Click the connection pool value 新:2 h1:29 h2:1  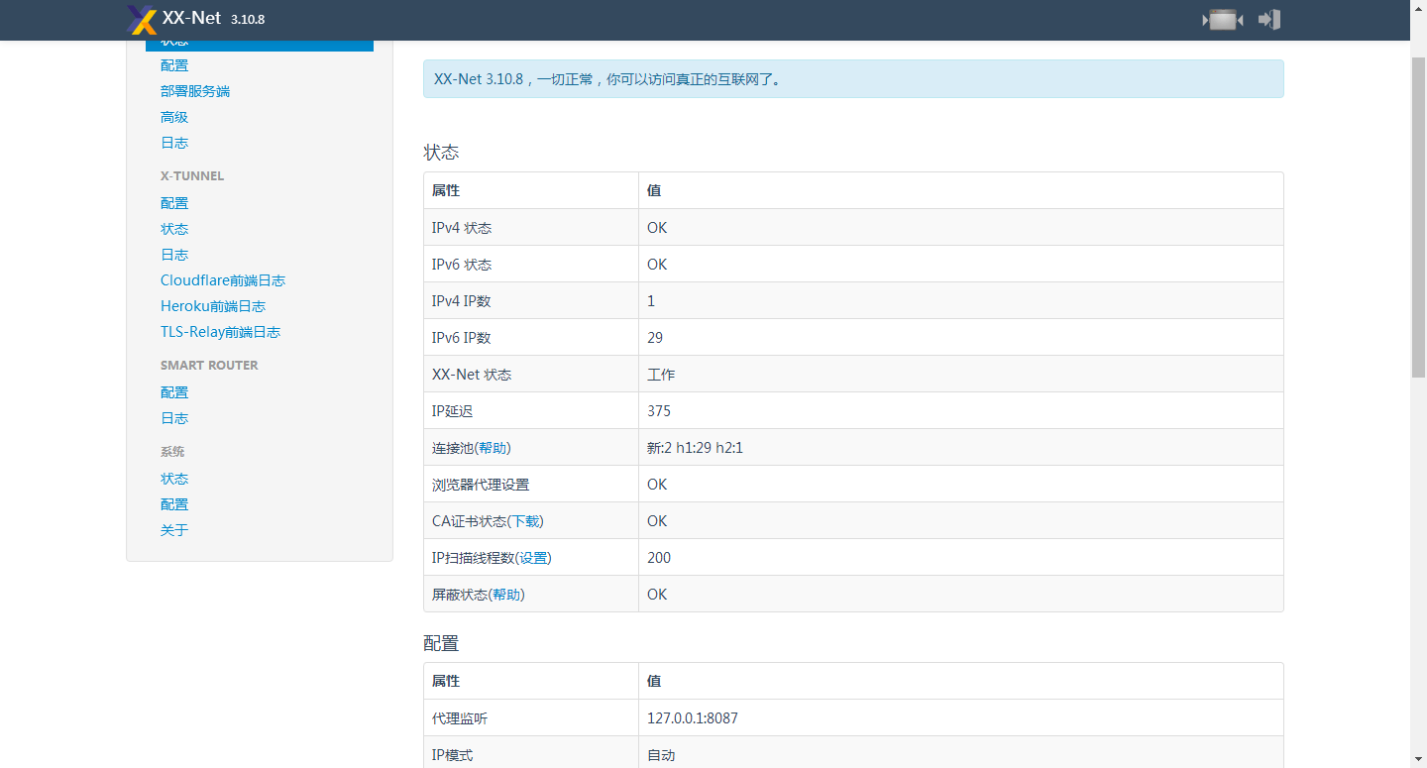tap(695, 448)
